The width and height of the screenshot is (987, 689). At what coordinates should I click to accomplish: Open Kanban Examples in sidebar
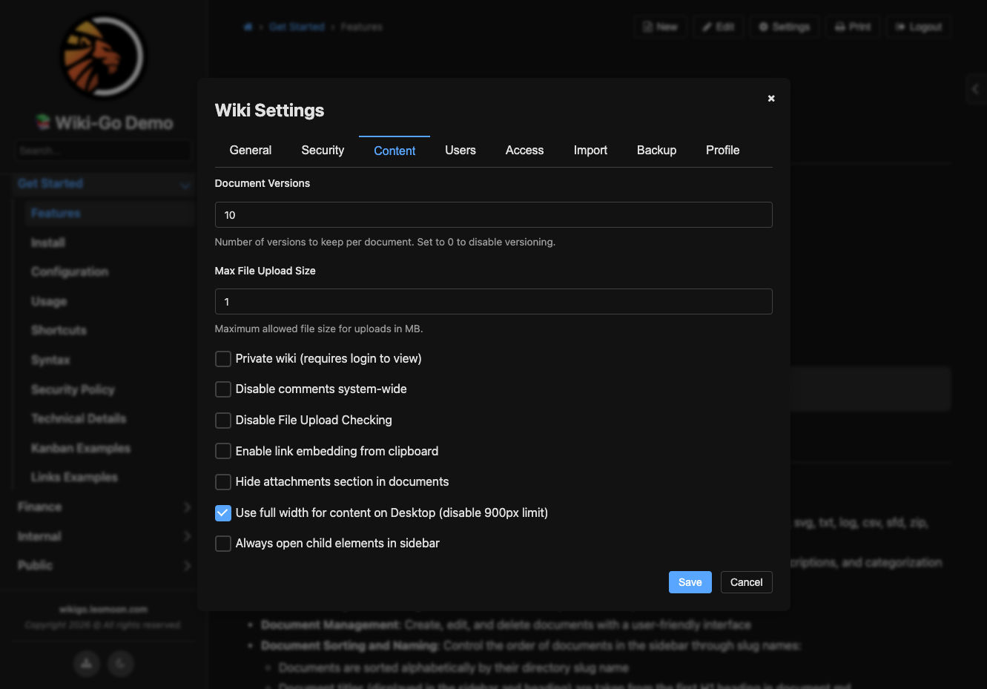[x=80, y=448]
